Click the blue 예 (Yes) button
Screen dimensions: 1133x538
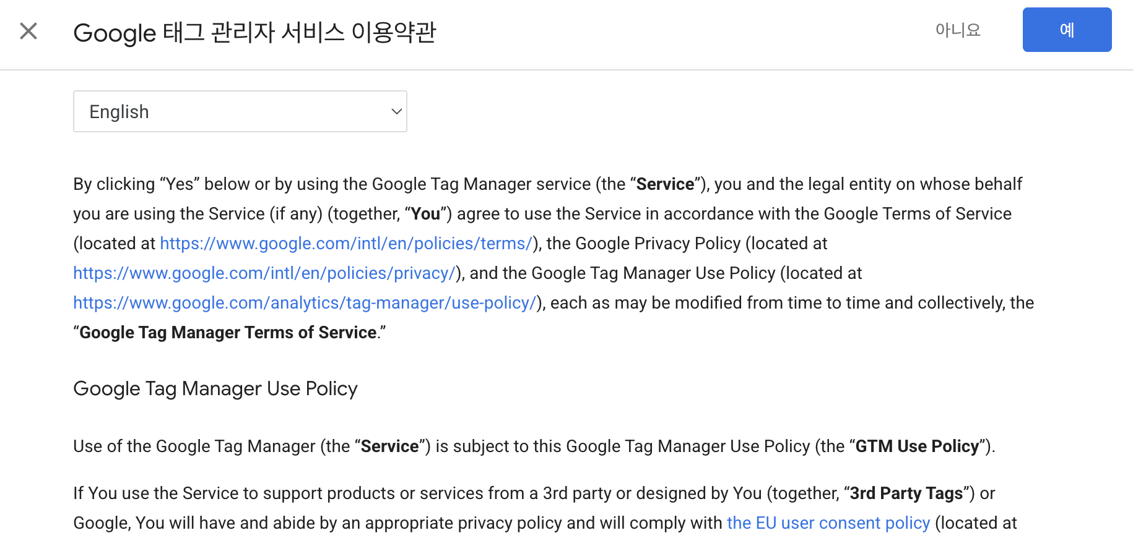coord(1067,30)
